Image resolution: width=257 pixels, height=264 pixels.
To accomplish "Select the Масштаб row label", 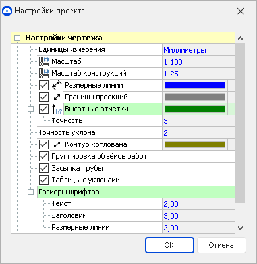I will point(67,61).
